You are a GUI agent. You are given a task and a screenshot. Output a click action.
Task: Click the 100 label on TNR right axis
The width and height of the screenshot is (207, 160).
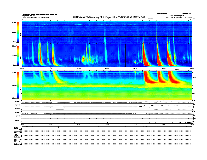click(x=194, y=77)
